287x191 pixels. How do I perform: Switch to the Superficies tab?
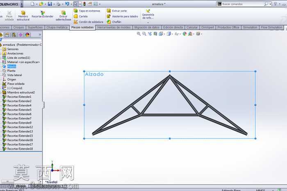click(35, 27)
